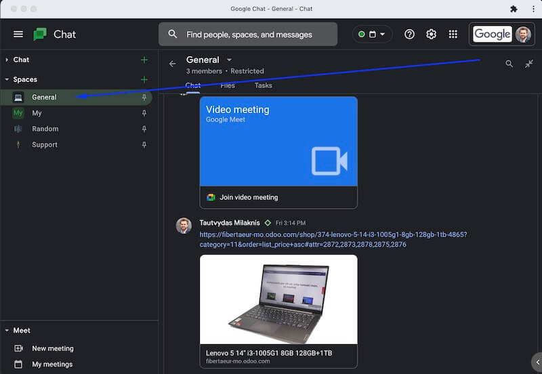This screenshot has height=374, width=542.
Task: Click the Random space icon
Action: tap(18, 129)
